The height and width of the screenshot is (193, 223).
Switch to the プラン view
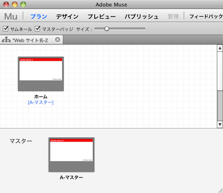pyautogui.click(x=39, y=16)
